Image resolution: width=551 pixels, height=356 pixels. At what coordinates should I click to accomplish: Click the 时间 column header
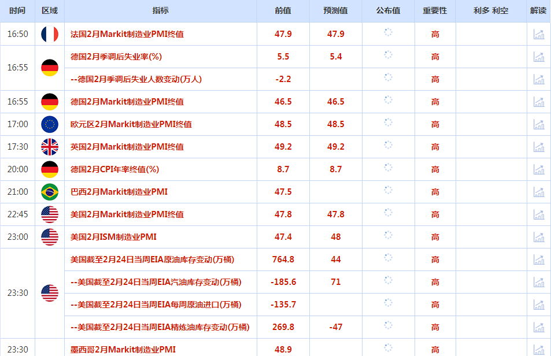[x=17, y=10]
